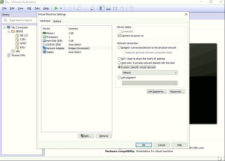Select the NAT network connection option

(x=119, y=59)
